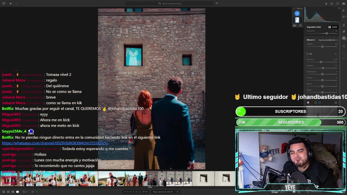Screen dimensions: 347x195
Task: Open the search filter funnel icon
Action: [x=217, y=4]
